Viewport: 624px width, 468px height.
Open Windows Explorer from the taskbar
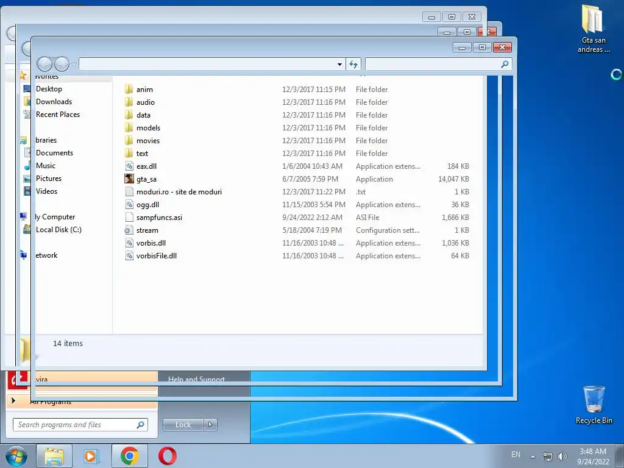click(54, 456)
